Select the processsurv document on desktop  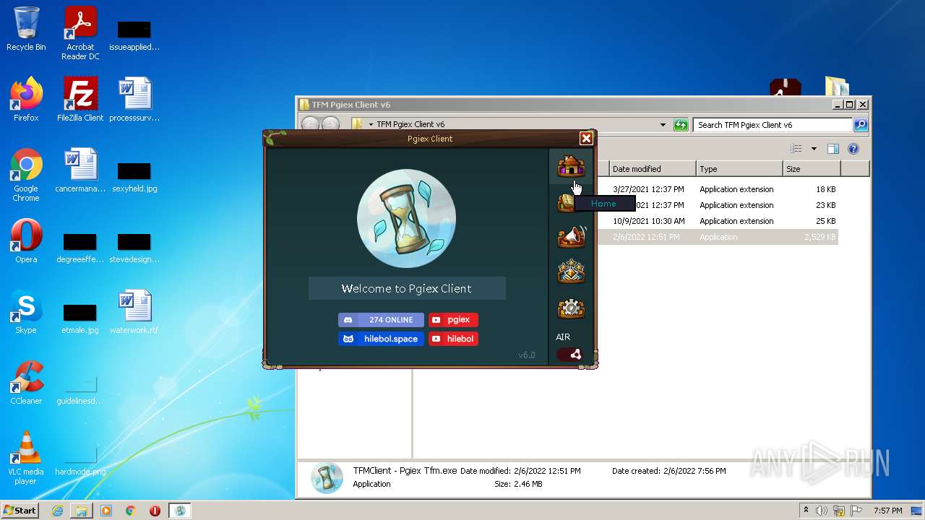(x=134, y=100)
